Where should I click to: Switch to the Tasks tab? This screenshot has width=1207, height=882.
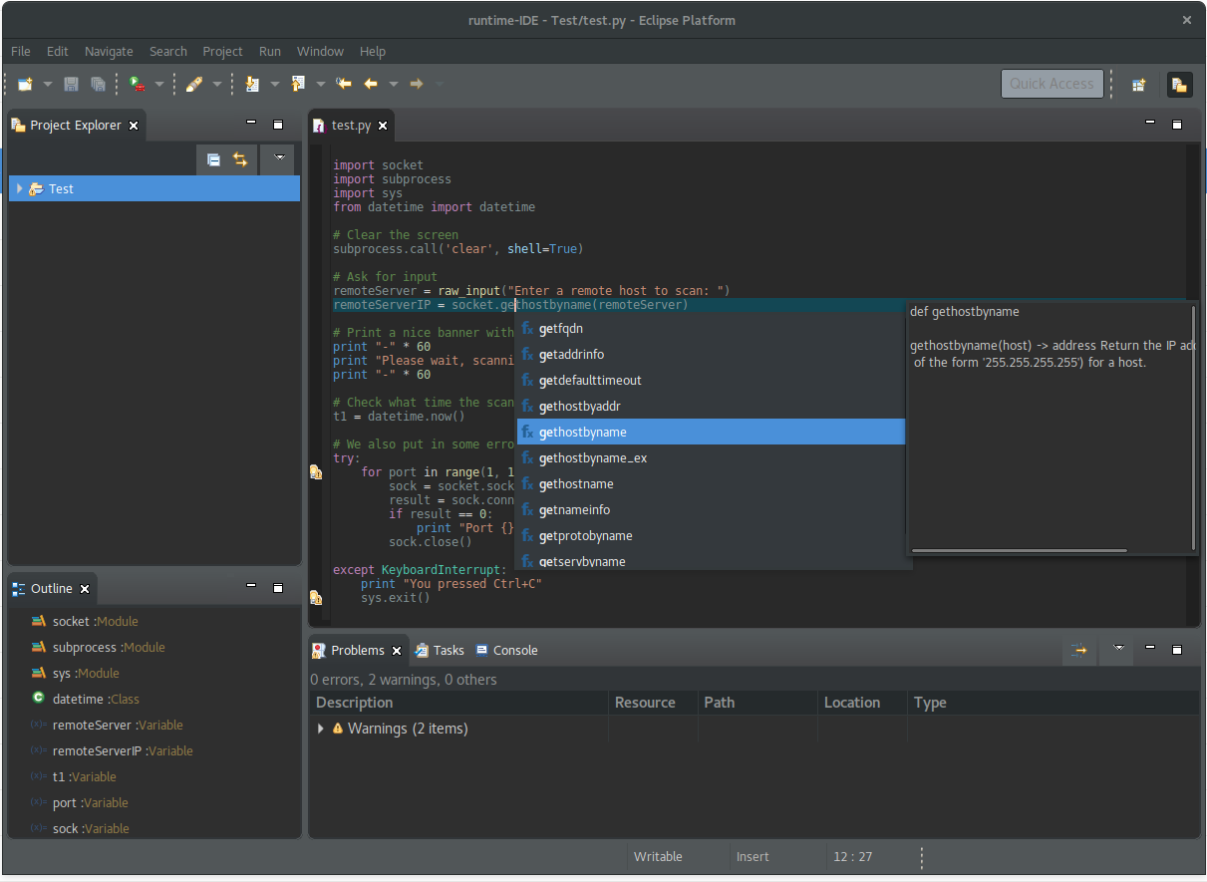440,650
